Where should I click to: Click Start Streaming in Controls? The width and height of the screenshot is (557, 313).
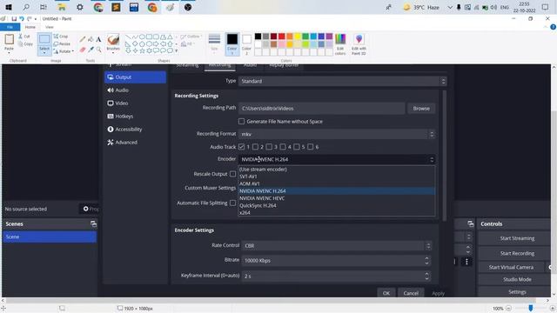(517, 238)
